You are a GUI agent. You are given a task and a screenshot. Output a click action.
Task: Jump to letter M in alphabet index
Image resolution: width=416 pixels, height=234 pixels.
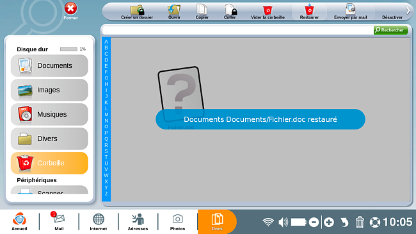[106, 115]
